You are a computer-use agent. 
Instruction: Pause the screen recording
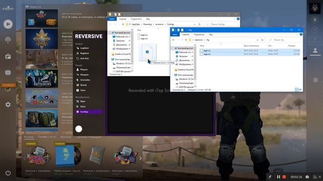coord(279,176)
